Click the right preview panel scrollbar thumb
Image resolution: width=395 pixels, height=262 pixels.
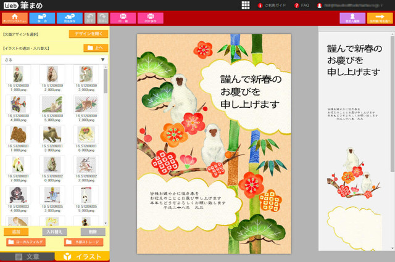point(393,104)
